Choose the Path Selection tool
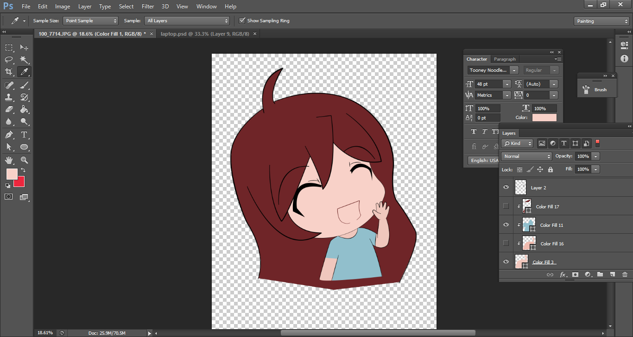 point(9,147)
